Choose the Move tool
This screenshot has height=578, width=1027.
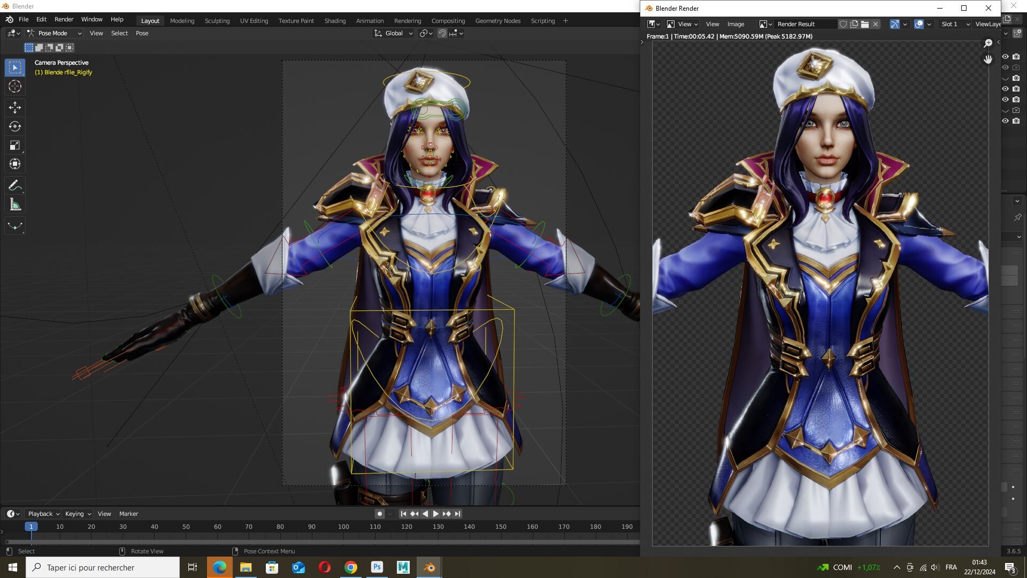[x=15, y=108]
